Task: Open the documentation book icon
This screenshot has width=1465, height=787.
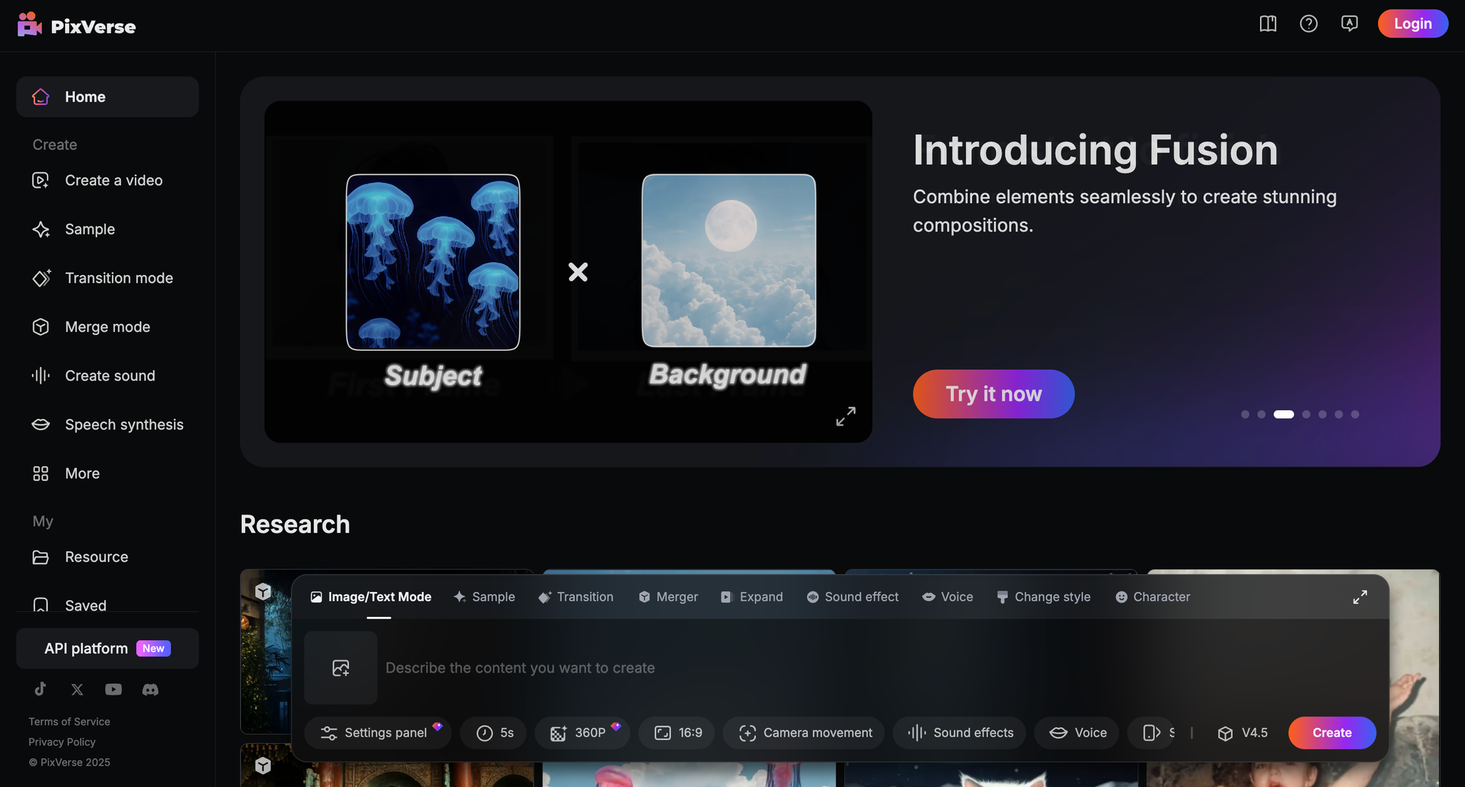Action: click(x=1268, y=23)
